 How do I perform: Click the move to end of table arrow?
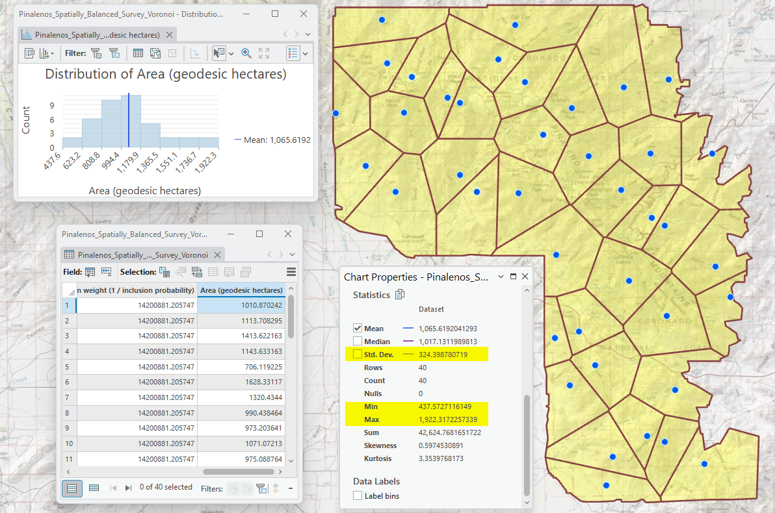pyautogui.click(x=128, y=488)
